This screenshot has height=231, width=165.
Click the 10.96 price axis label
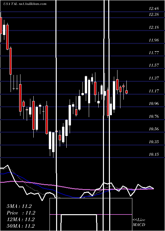[x=154, y=103]
